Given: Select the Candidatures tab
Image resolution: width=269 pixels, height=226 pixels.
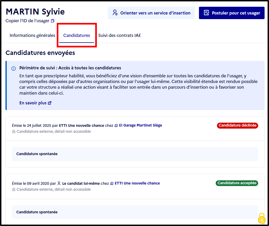Looking at the screenshot, I should click(76, 35).
